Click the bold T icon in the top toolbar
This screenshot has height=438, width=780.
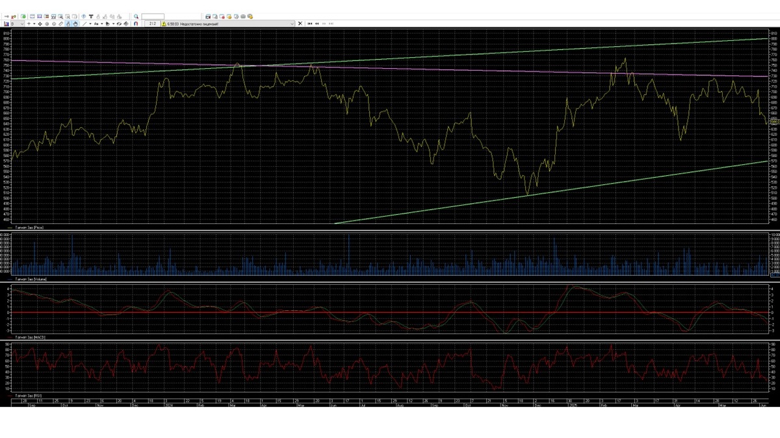click(91, 16)
